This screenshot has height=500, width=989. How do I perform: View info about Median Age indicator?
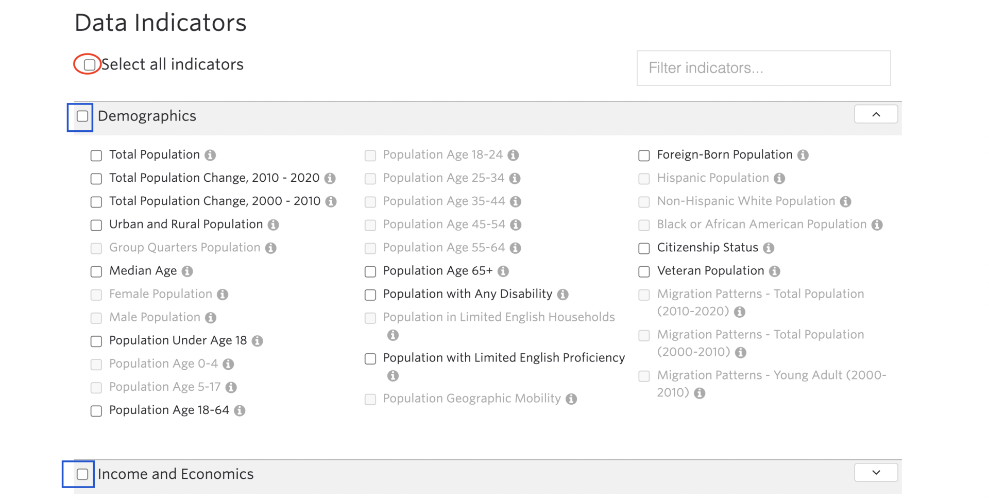coord(187,271)
